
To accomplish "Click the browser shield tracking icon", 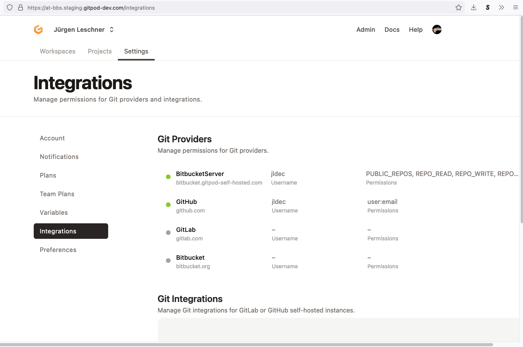I will [x=10, y=7].
